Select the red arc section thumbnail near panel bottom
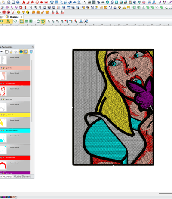Image resolution: width=172 pixels, height=199 pixels. (x=3, y=166)
